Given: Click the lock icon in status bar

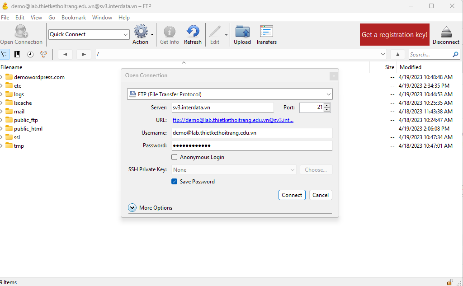Looking at the screenshot, I should tap(450, 282).
